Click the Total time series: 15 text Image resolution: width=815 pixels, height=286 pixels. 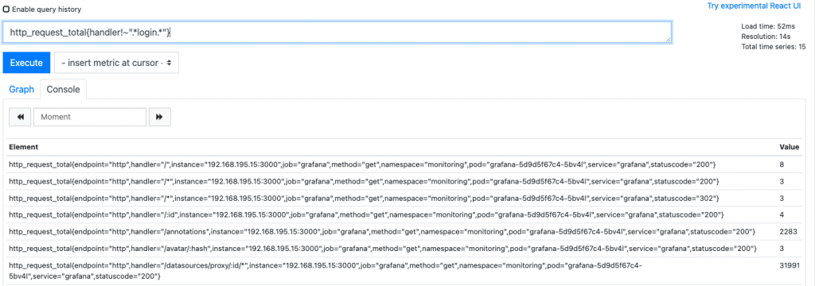click(x=774, y=47)
